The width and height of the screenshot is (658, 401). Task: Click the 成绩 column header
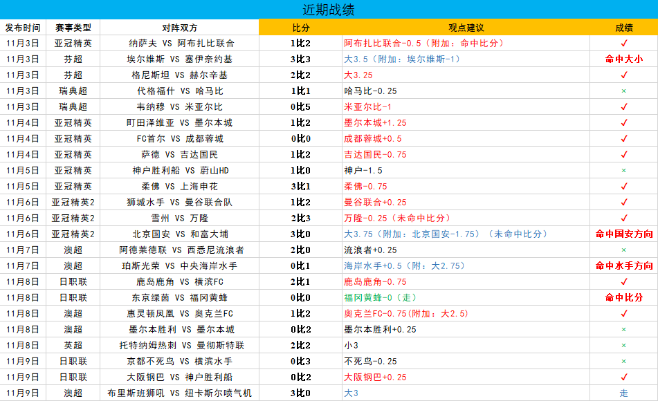click(623, 28)
